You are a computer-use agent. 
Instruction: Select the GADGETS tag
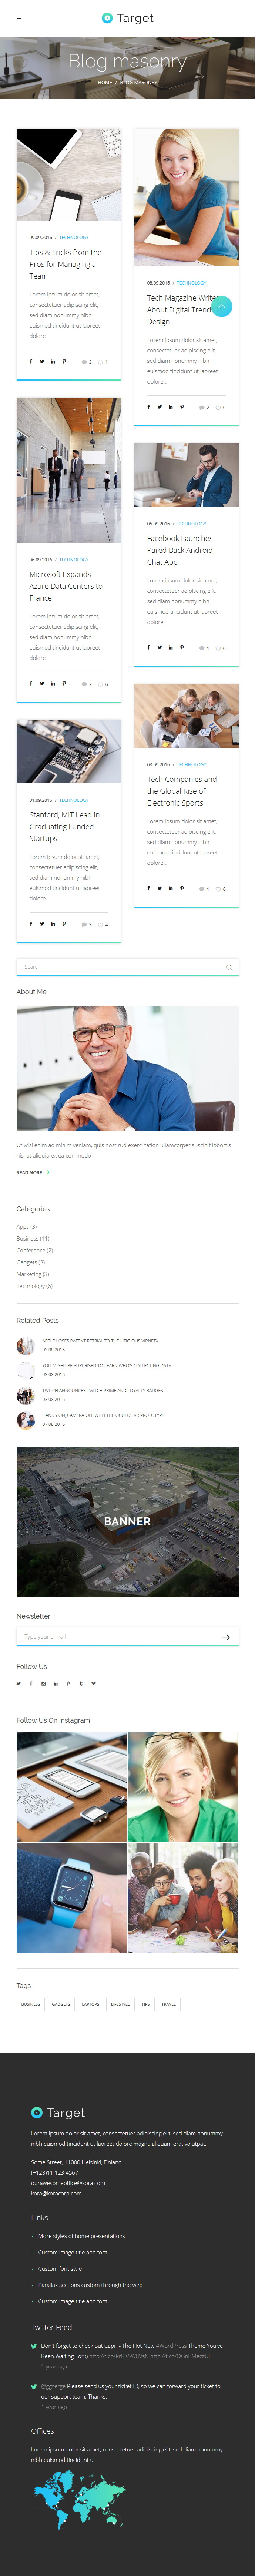(x=61, y=2004)
